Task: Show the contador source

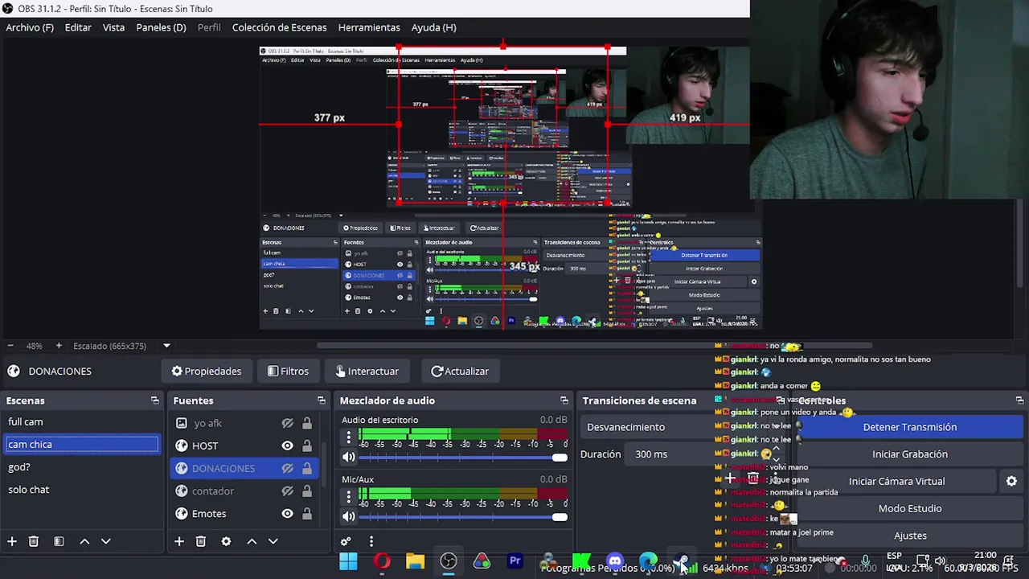Action: pyautogui.click(x=287, y=491)
